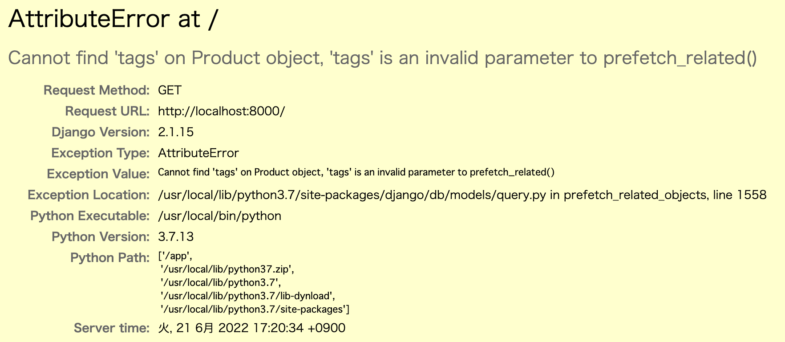Click the small Exception Value message text
This screenshot has height=342, width=785.
point(356,172)
